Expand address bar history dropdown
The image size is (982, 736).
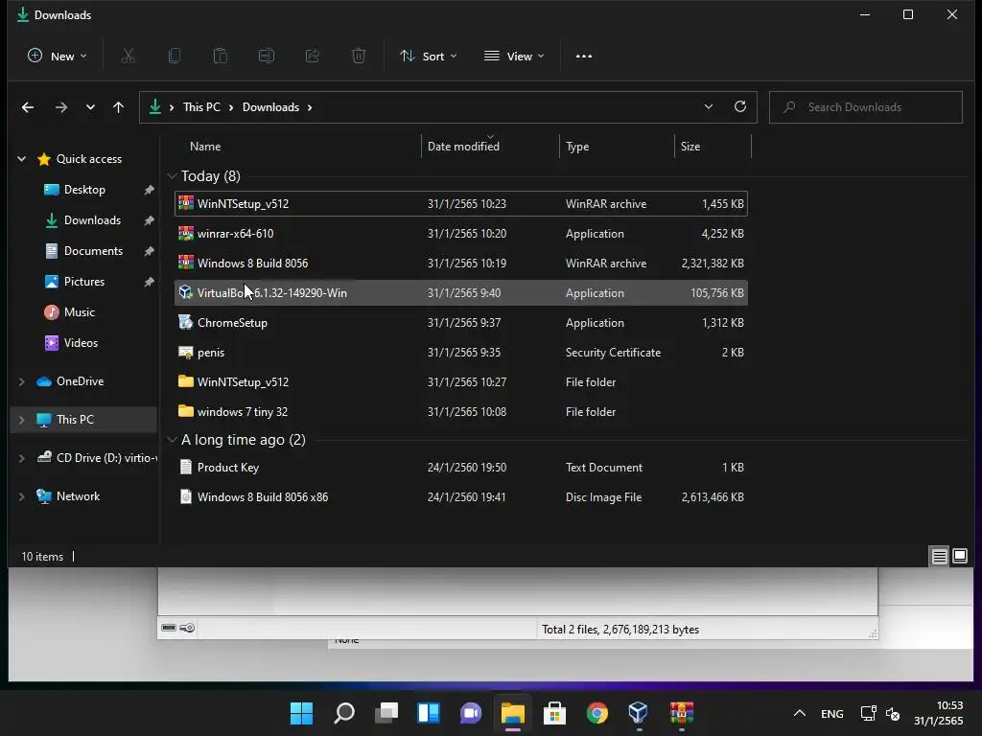(x=709, y=107)
